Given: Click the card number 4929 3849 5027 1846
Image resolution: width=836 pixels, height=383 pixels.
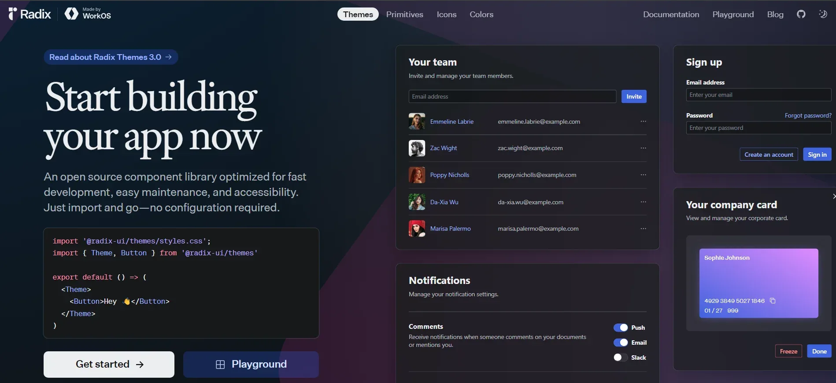Looking at the screenshot, I should click(734, 301).
